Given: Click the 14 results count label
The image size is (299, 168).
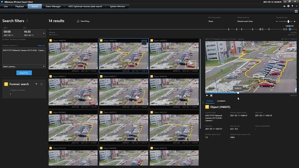Looking at the screenshot, I should [57, 21].
